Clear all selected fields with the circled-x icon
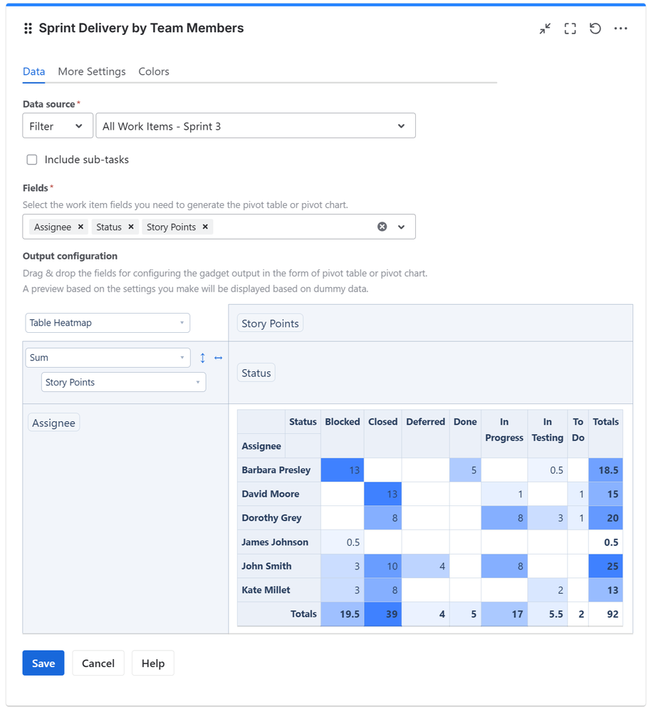The width and height of the screenshot is (651, 712). pos(382,227)
